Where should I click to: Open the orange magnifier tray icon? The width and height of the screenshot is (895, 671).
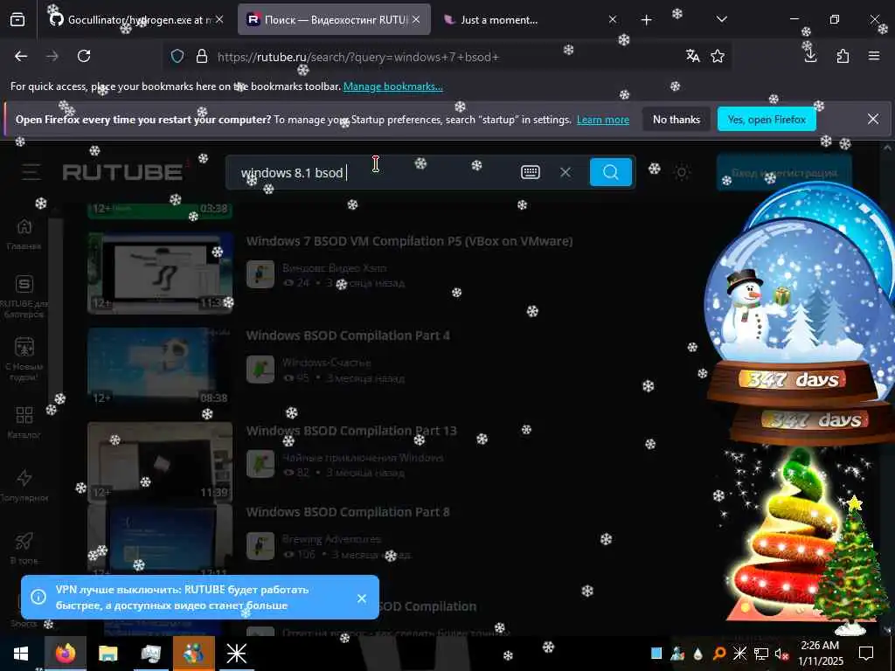pyautogui.click(x=718, y=654)
